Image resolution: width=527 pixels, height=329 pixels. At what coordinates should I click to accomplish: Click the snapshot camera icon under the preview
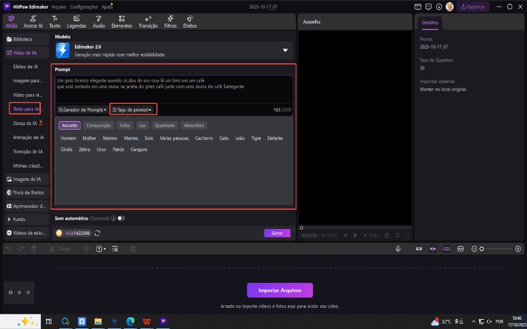pyautogui.click(x=387, y=236)
